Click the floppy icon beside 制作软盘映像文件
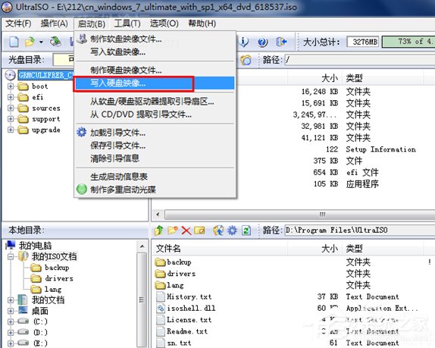435x348 pixels. point(82,39)
